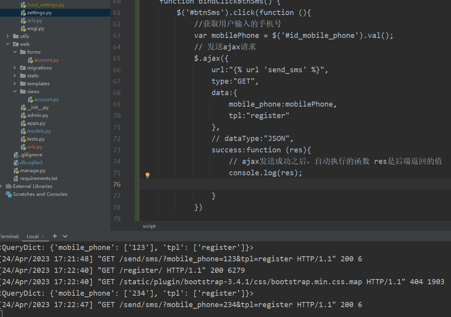Click the manage.py file icon
Viewport: 451px width, 317px height.
16,171
